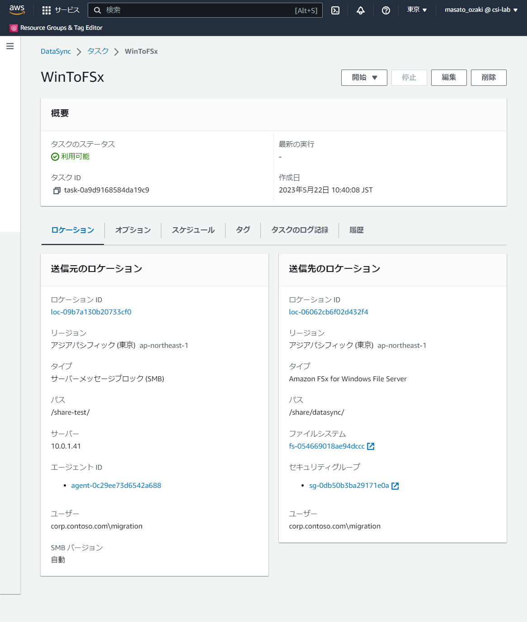Launch CloudShell terminal icon

[x=335, y=10]
